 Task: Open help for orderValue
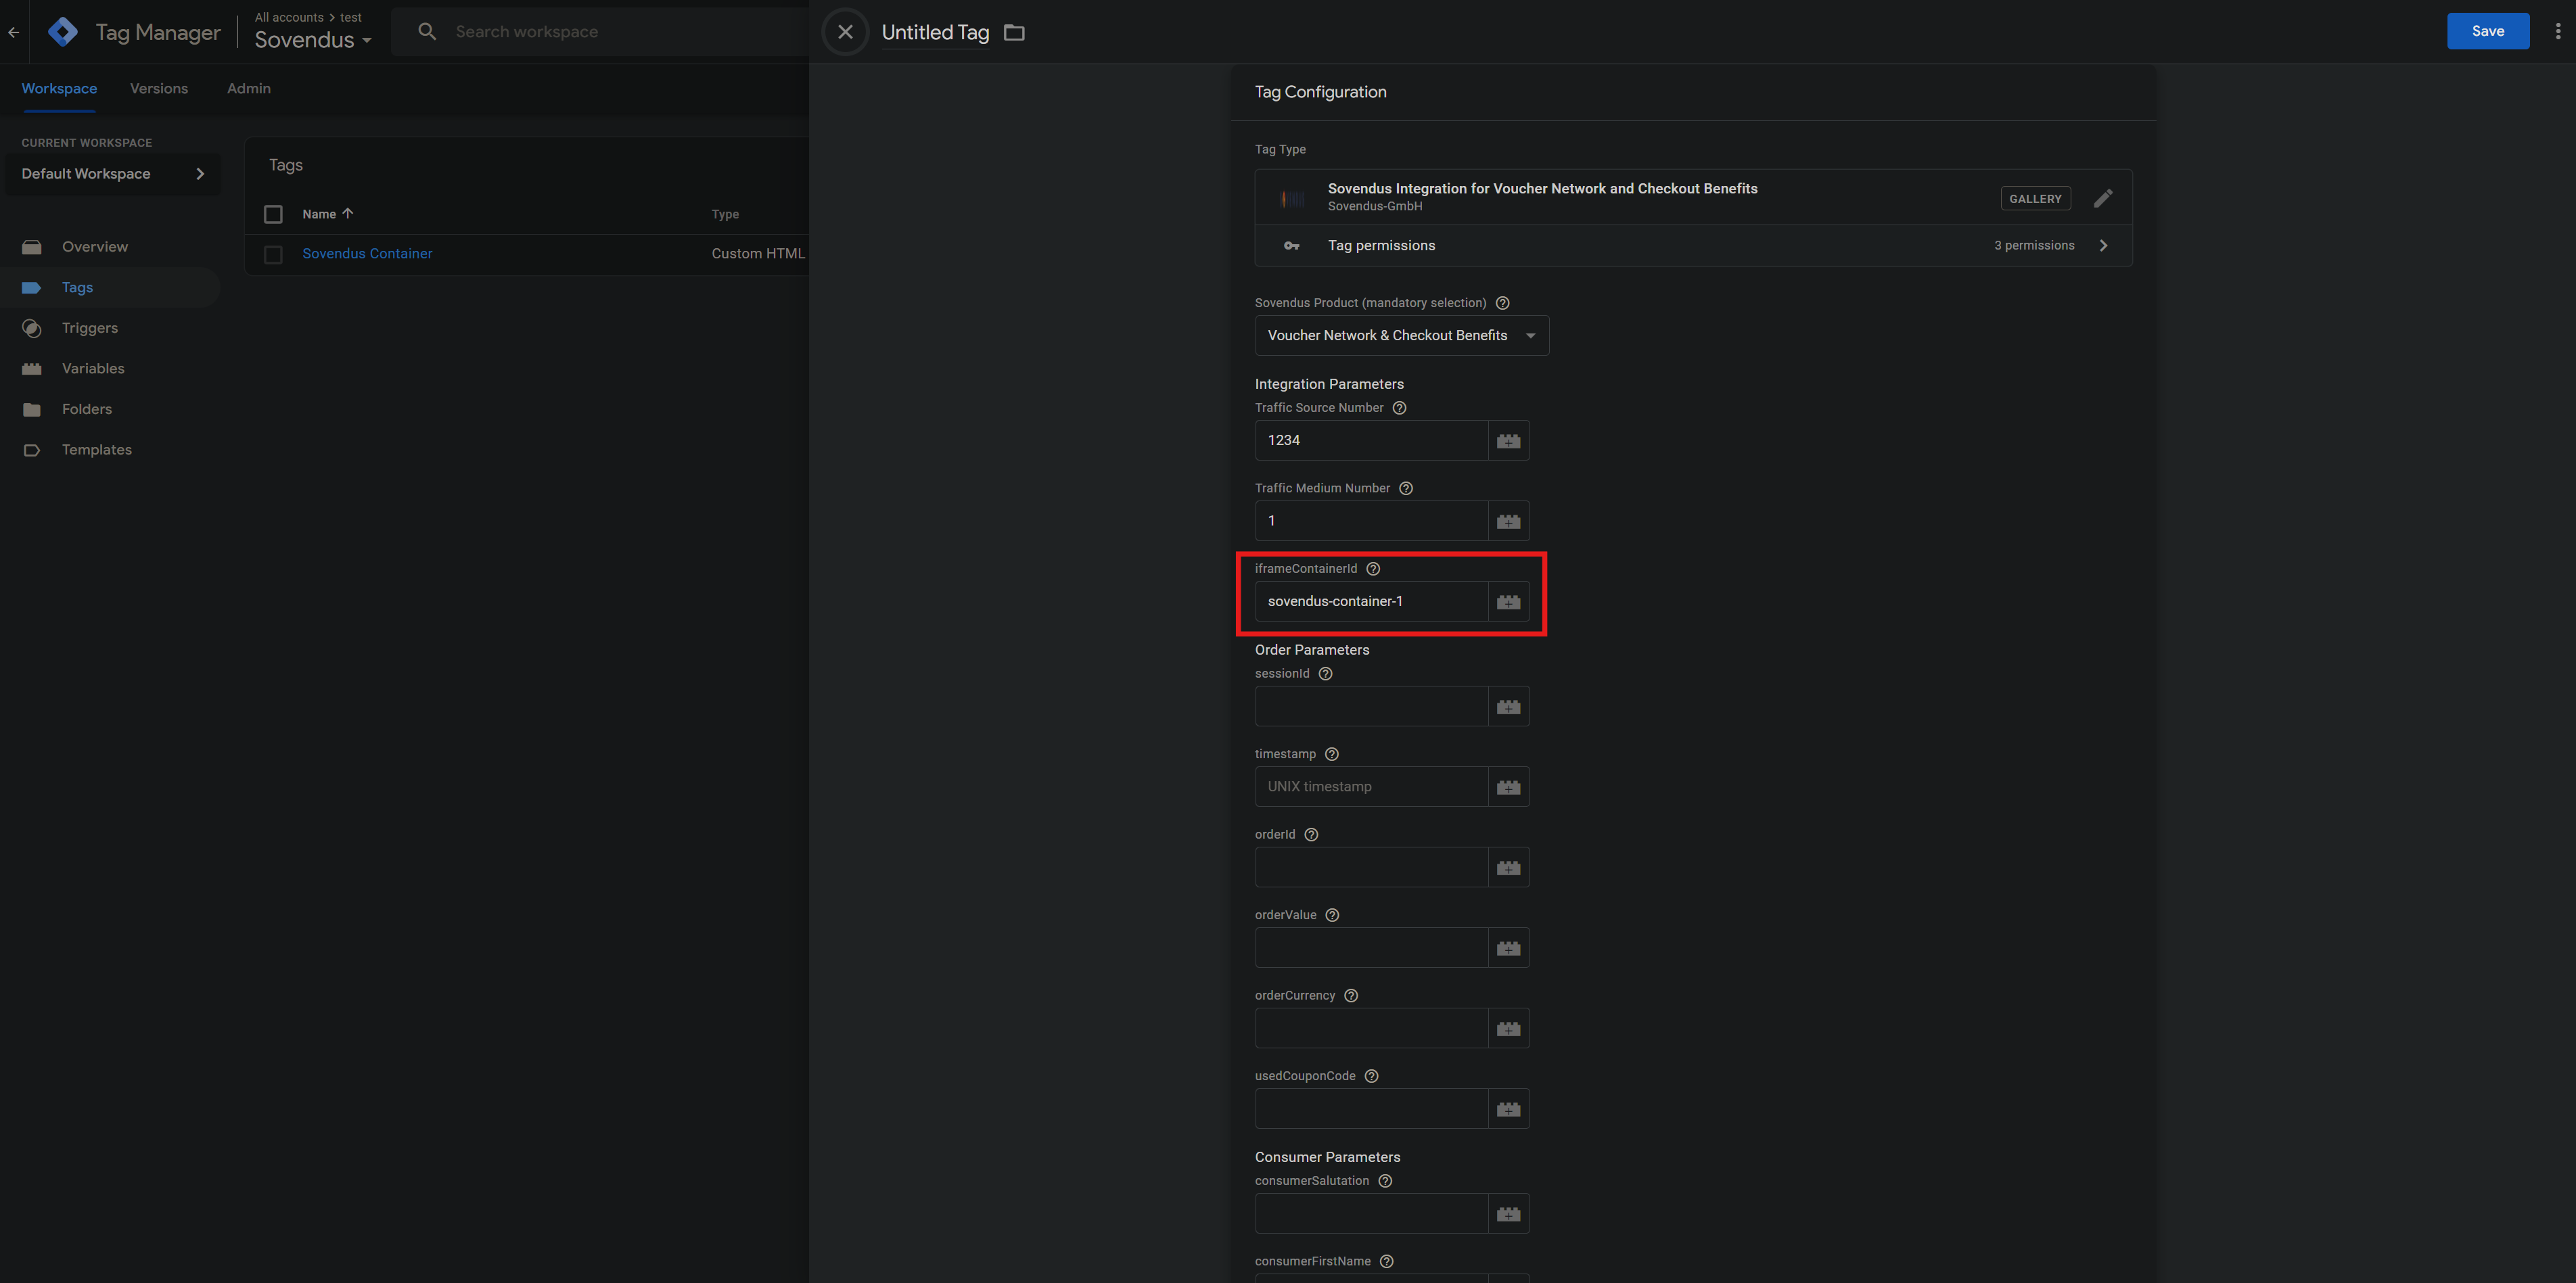point(1332,915)
